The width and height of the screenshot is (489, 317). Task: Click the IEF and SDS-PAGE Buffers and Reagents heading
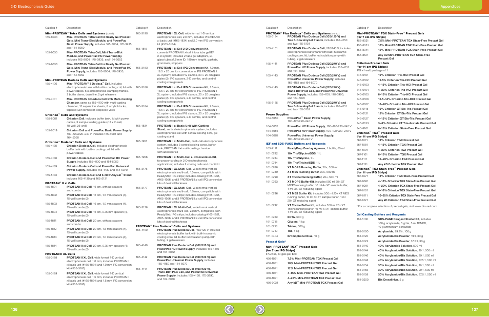296,144
